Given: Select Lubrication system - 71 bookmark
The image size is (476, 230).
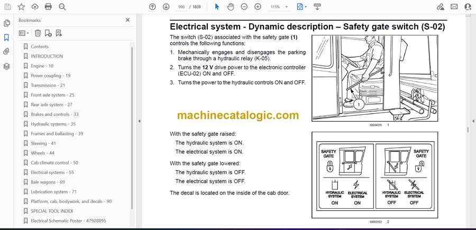Looking at the screenshot, I should click(54, 192).
